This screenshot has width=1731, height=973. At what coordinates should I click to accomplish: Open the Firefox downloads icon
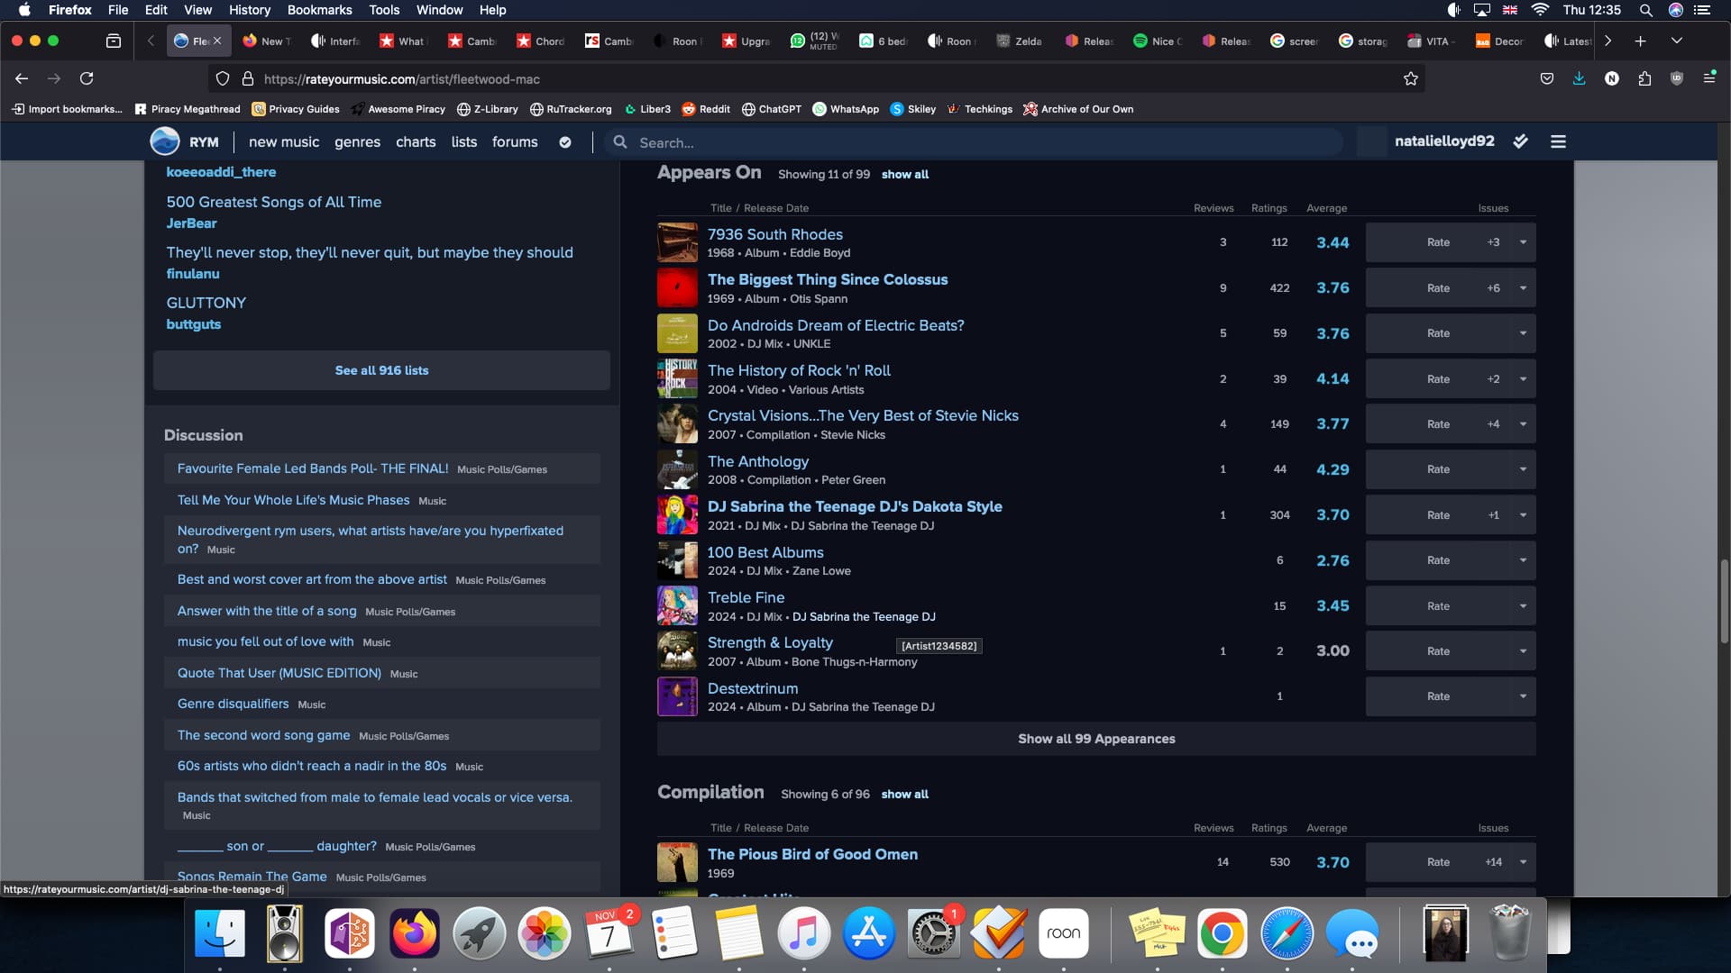point(1579,78)
